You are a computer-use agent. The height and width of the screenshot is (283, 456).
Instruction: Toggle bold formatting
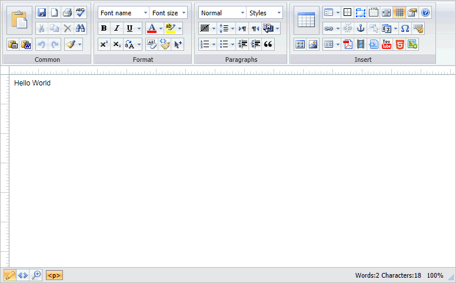[x=104, y=28]
